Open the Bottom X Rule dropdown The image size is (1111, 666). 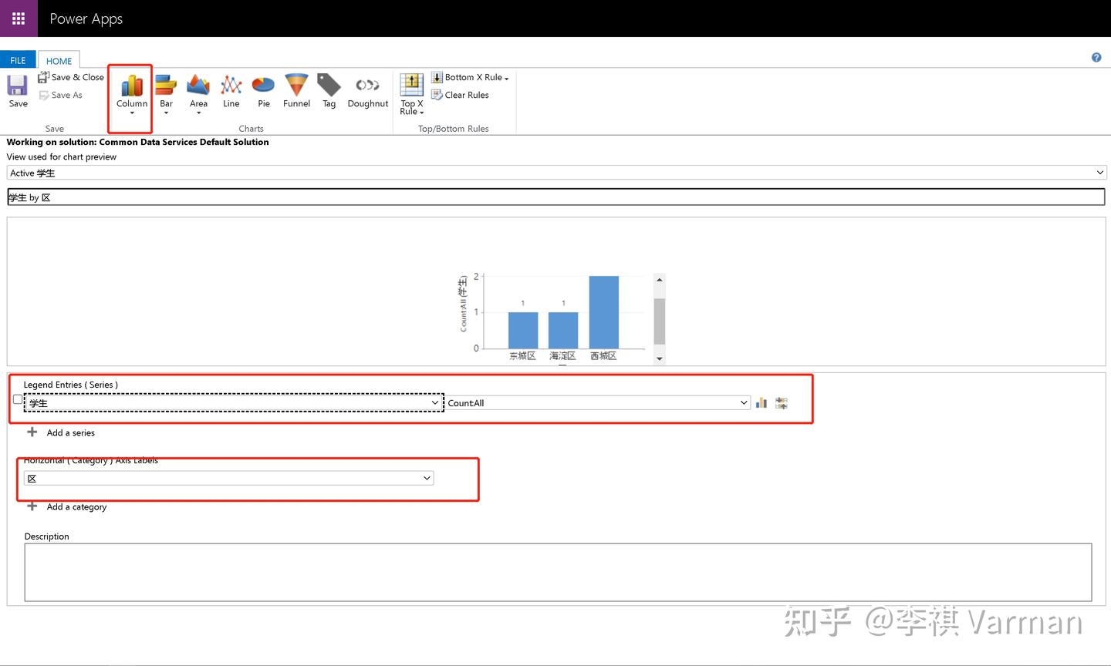pyautogui.click(x=470, y=77)
